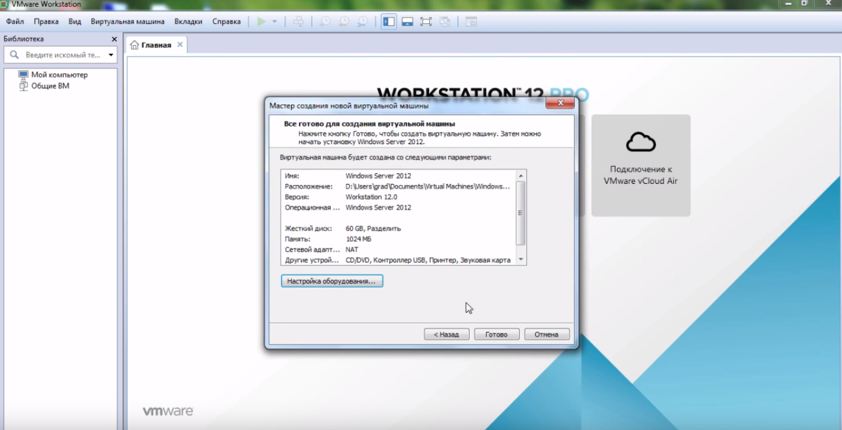Open the Вкладки menu

click(x=188, y=21)
